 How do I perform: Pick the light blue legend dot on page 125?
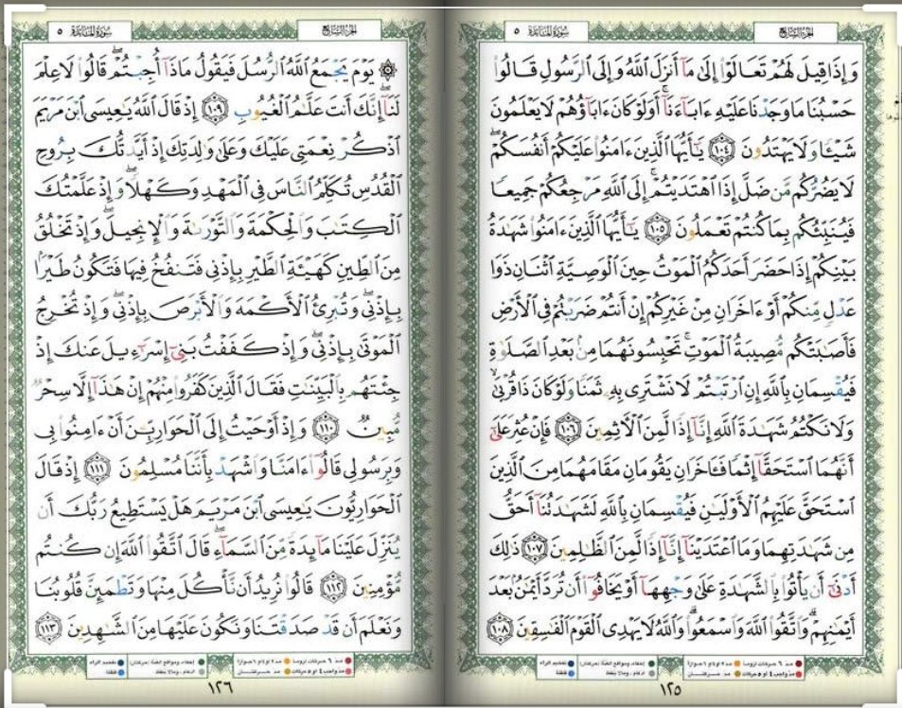[x=572, y=674]
